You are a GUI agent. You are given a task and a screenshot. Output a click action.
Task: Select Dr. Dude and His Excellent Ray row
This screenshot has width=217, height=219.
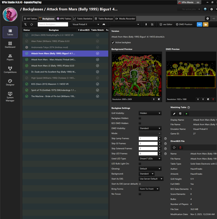click(65, 72)
